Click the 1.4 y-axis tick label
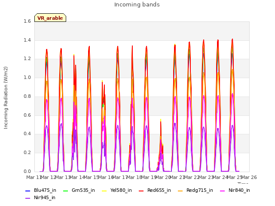The image size is (275, 206). (x=27, y=40)
